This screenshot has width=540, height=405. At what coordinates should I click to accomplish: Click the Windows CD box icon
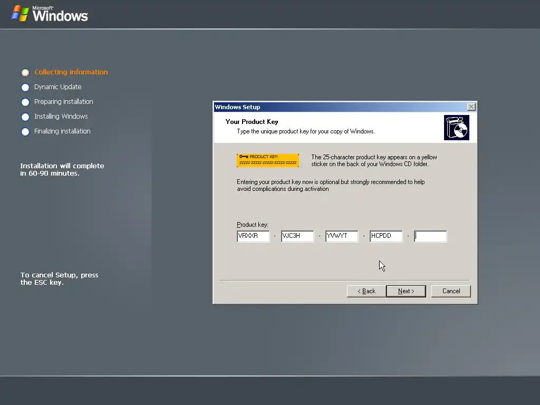(x=457, y=128)
